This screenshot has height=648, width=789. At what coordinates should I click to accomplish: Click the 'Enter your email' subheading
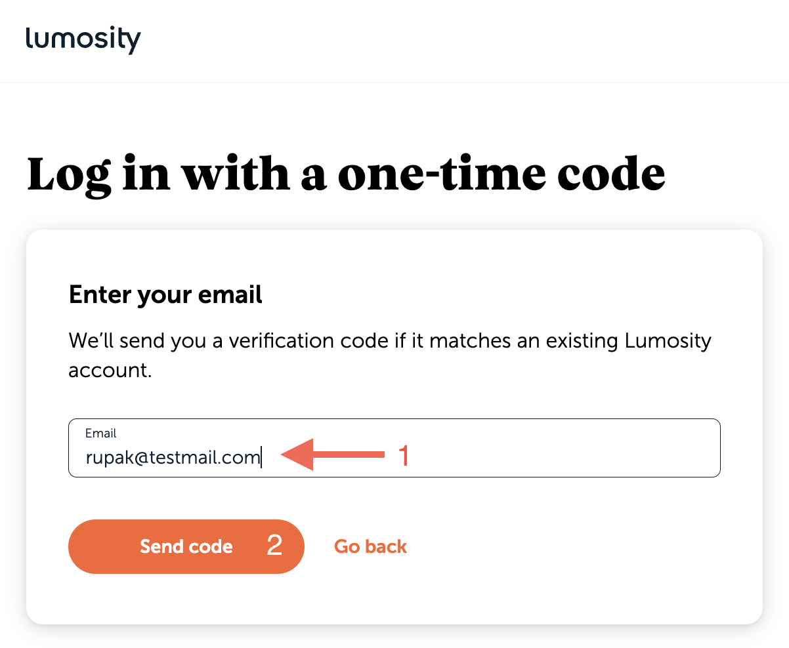click(x=165, y=295)
